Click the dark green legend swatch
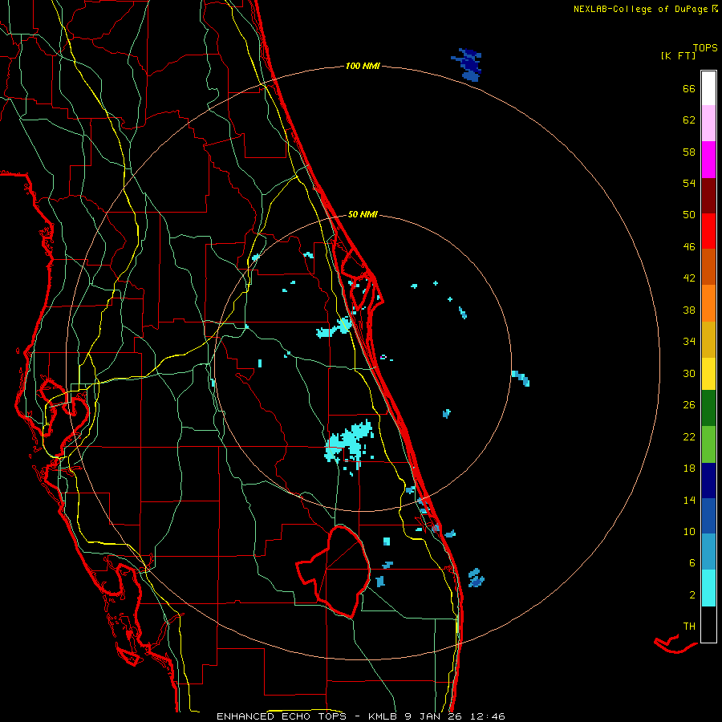Viewport: 722px width, 722px height. pyautogui.click(x=708, y=408)
